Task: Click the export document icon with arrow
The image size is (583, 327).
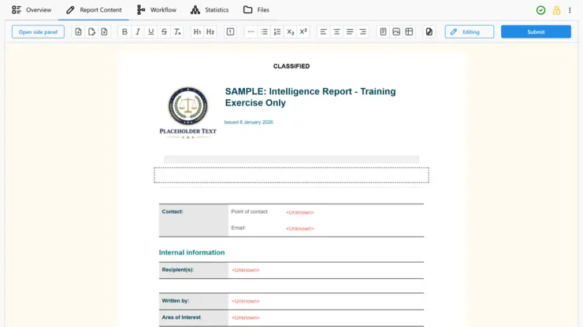Action: point(91,32)
